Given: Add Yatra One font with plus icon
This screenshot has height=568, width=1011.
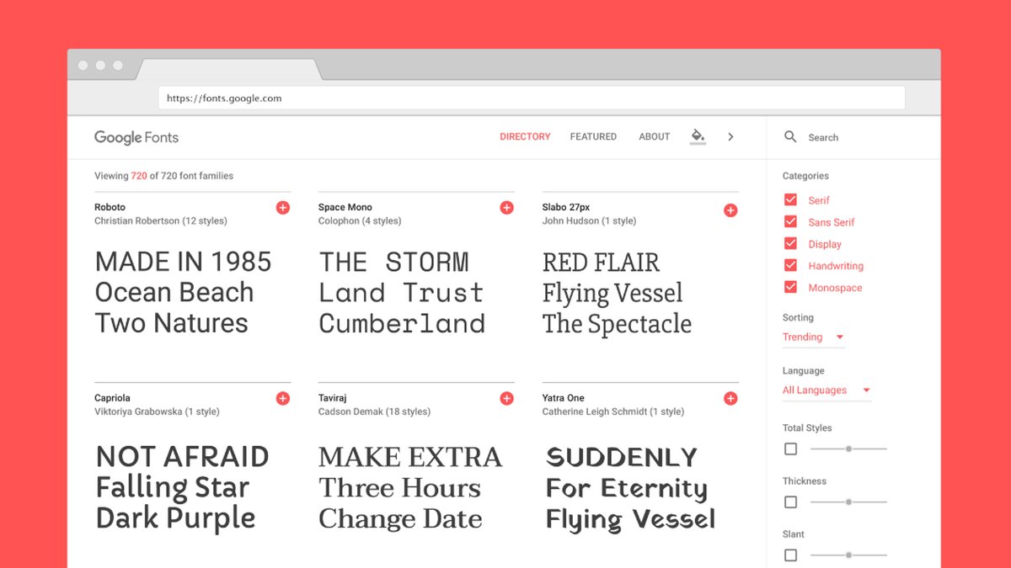Looking at the screenshot, I should (730, 399).
